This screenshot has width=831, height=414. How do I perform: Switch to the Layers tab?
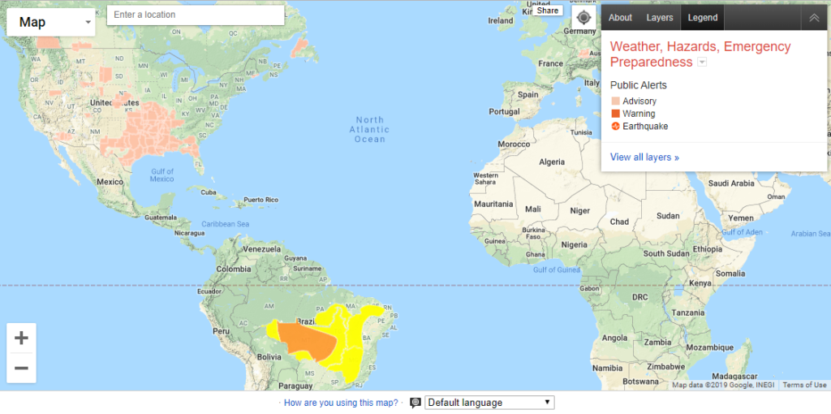pyautogui.click(x=660, y=18)
